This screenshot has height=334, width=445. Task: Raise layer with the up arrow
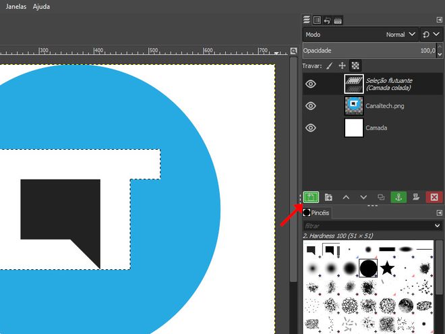click(x=346, y=197)
